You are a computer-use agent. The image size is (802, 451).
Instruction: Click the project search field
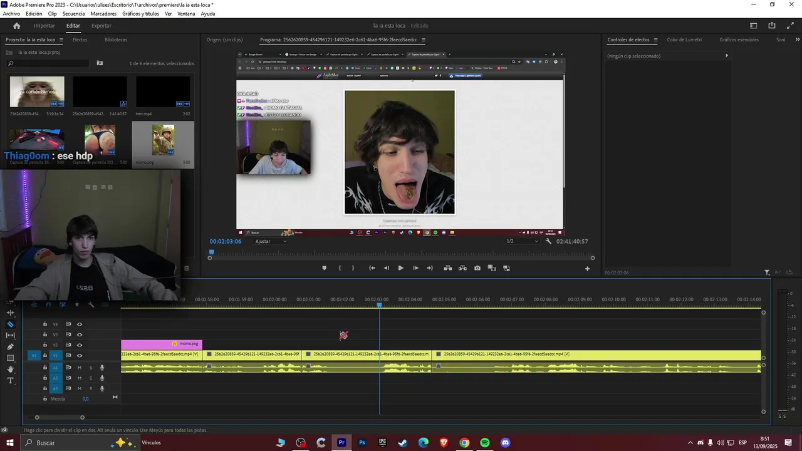coord(48,63)
